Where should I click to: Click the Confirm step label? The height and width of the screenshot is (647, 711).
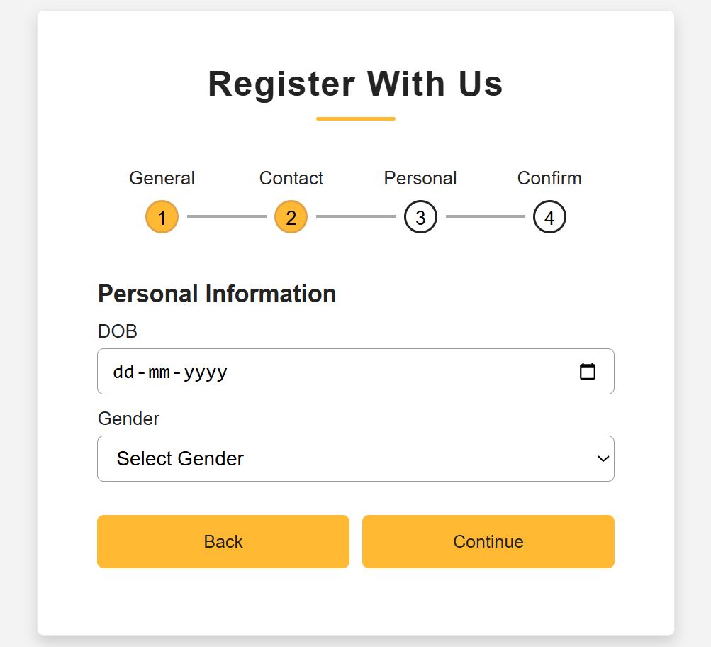pos(549,178)
